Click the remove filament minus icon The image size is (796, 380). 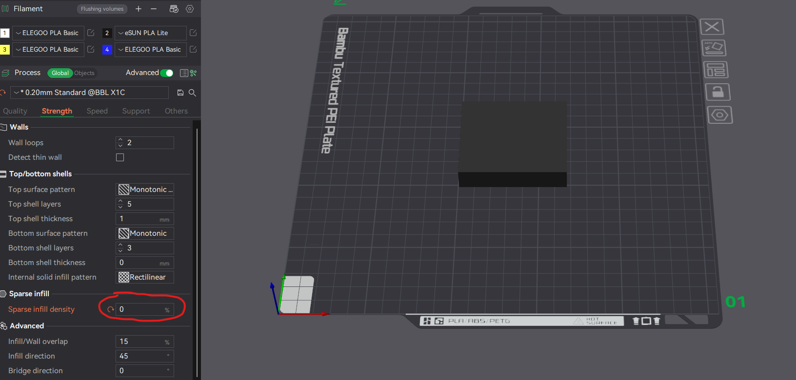point(154,9)
